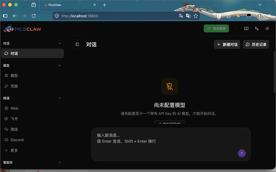Open a new browser tab
The height and width of the screenshot is (172, 276).
click(104, 5)
